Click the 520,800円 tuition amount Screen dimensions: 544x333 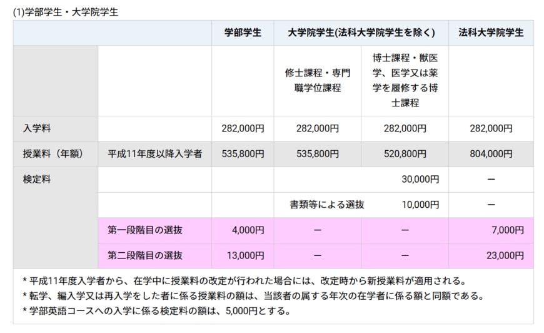[405, 153]
